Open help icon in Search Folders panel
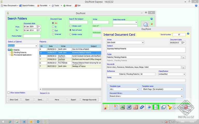Image resolution: width=199 pixels, height=124 pixels. 151,19
